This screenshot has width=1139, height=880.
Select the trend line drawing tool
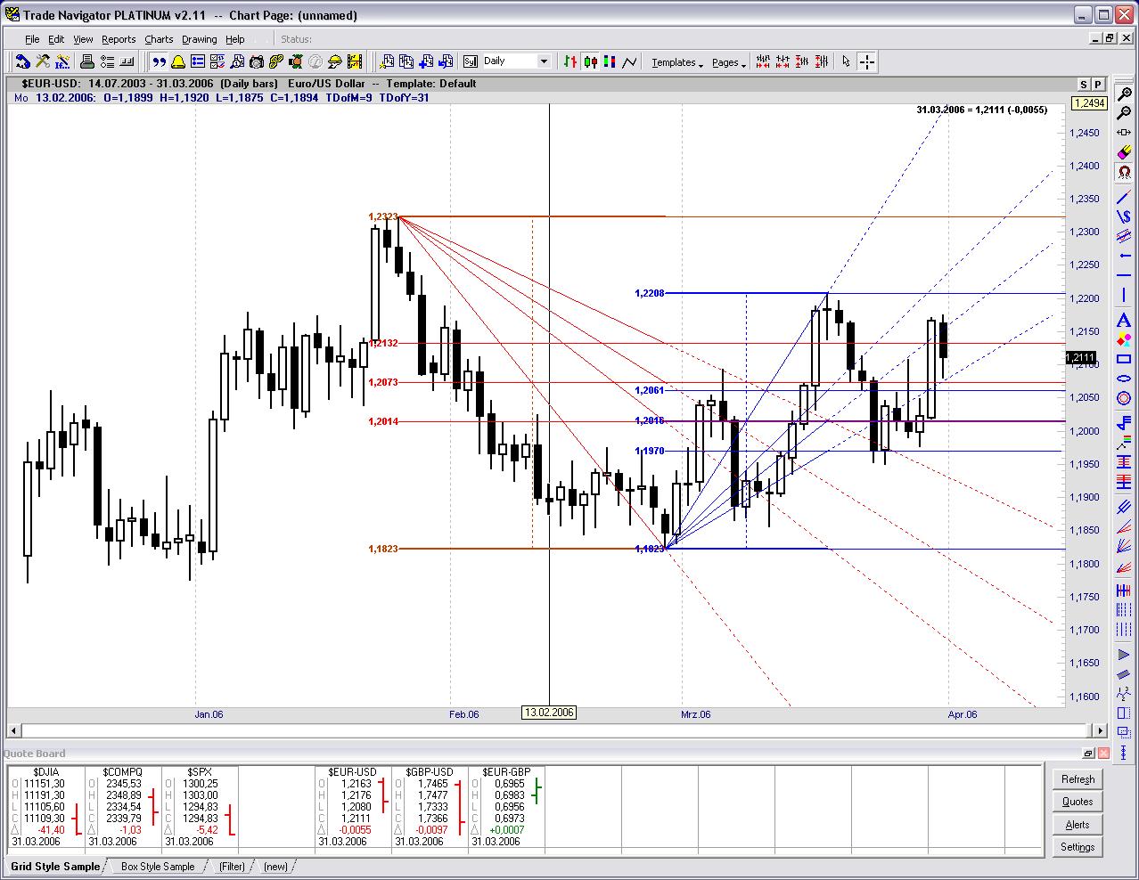point(1124,195)
